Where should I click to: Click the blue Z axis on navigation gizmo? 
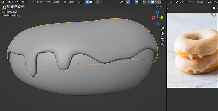coord(158,13)
